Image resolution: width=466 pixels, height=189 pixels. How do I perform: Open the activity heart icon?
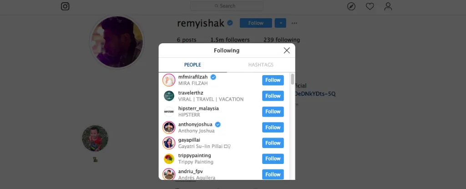coord(370,6)
